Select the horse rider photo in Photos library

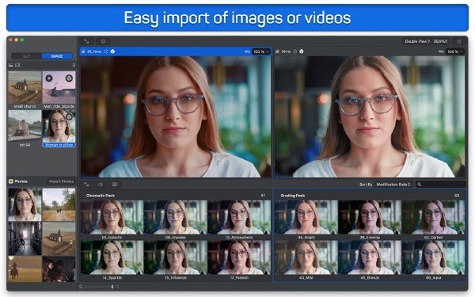[x=25, y=269]
